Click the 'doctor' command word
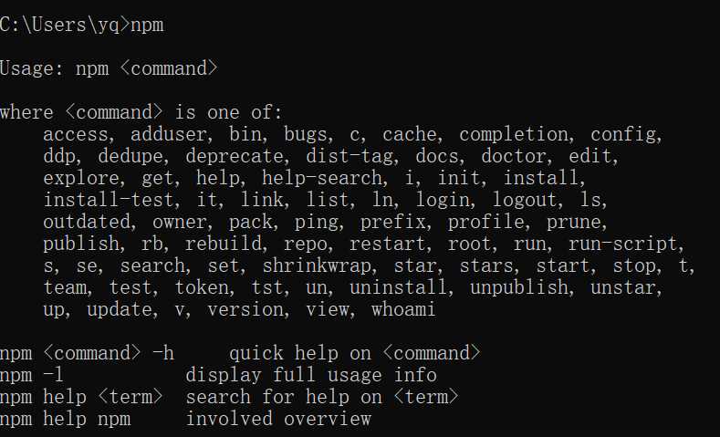Viewport: 720px width, 437px height. [x=514, y=157]
